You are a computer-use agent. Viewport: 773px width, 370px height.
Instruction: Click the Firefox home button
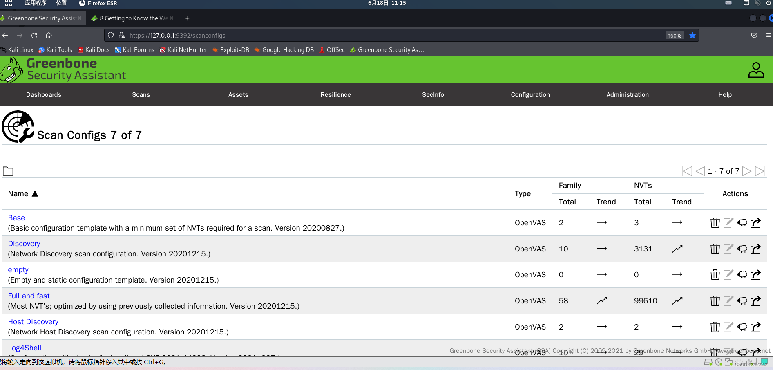[49, 36]
